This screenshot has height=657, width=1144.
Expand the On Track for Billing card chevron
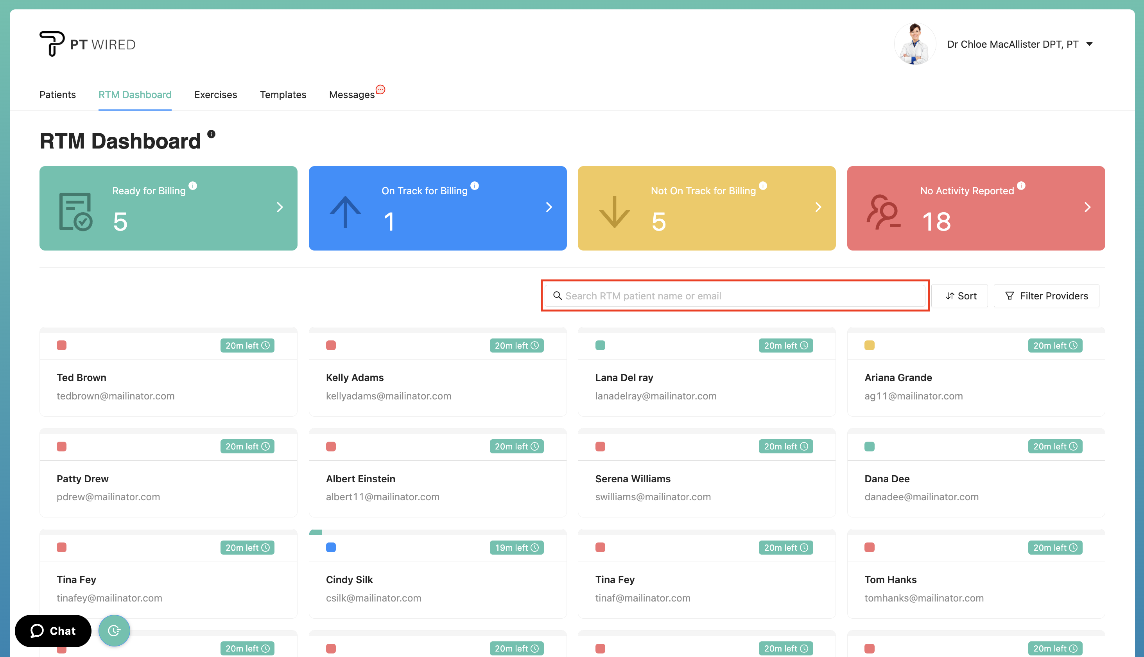(548, 207)
